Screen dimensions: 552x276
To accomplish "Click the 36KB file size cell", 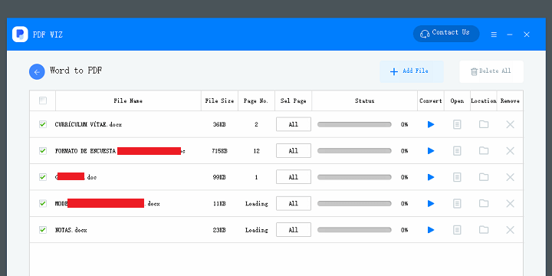I will pos(219,124).
